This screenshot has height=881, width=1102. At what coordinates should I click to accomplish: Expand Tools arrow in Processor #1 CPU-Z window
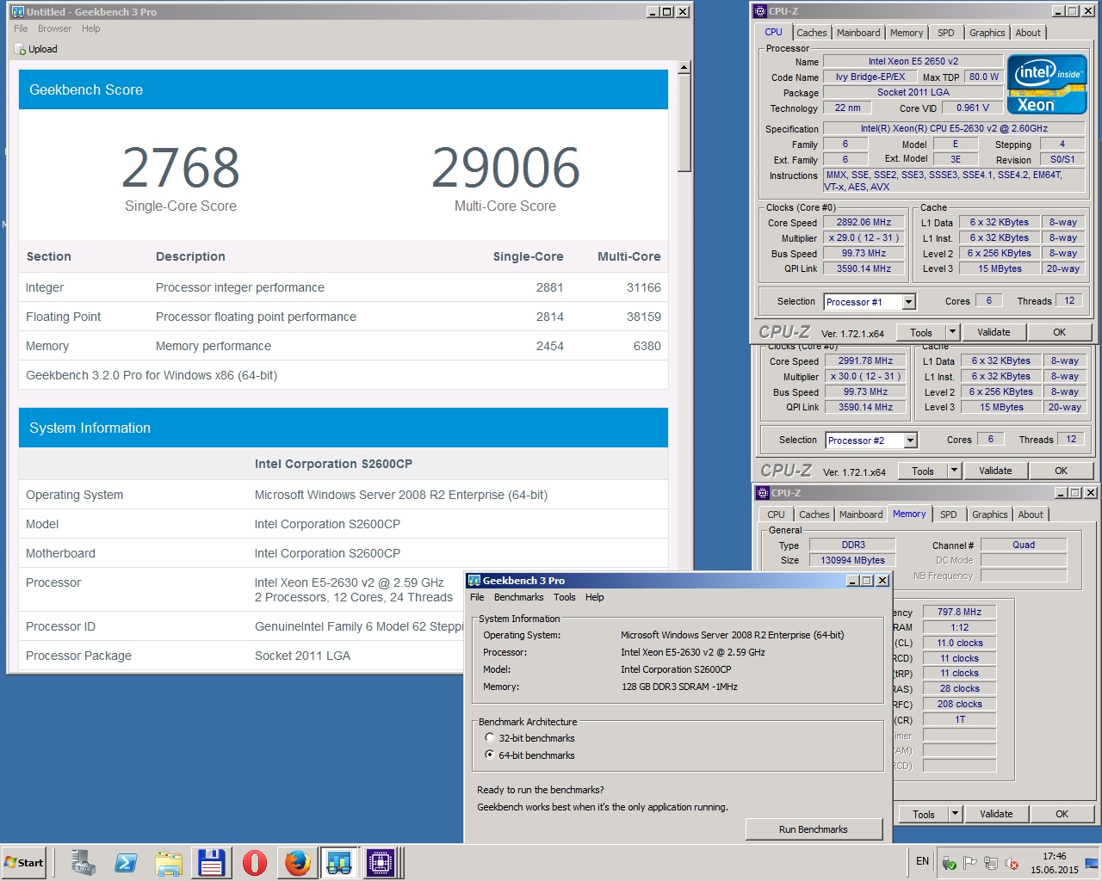(952, 332)
